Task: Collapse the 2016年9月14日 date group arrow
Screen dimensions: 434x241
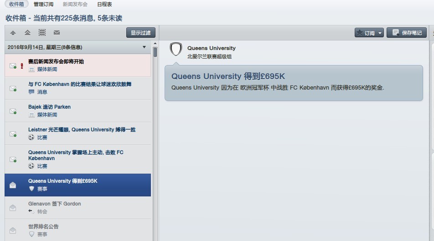Action: click(144, 47)
